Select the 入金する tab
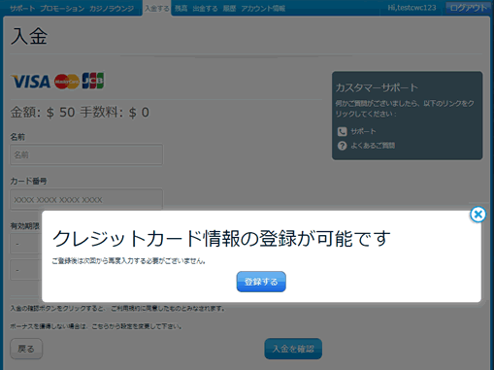 [x=156, y=8]
